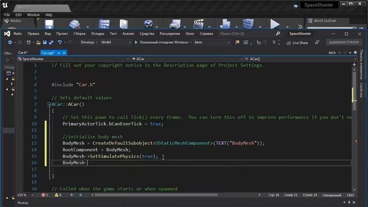Toggle pin on Car.cpp tab
The height and width of the screenshot is (207, 368).
click(x=59, y=53)
